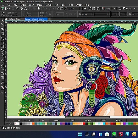This screenshot has height=138, width=138.
Task: Click the Windows Start button
Action: pyautogui.click(x=80, y=134)
